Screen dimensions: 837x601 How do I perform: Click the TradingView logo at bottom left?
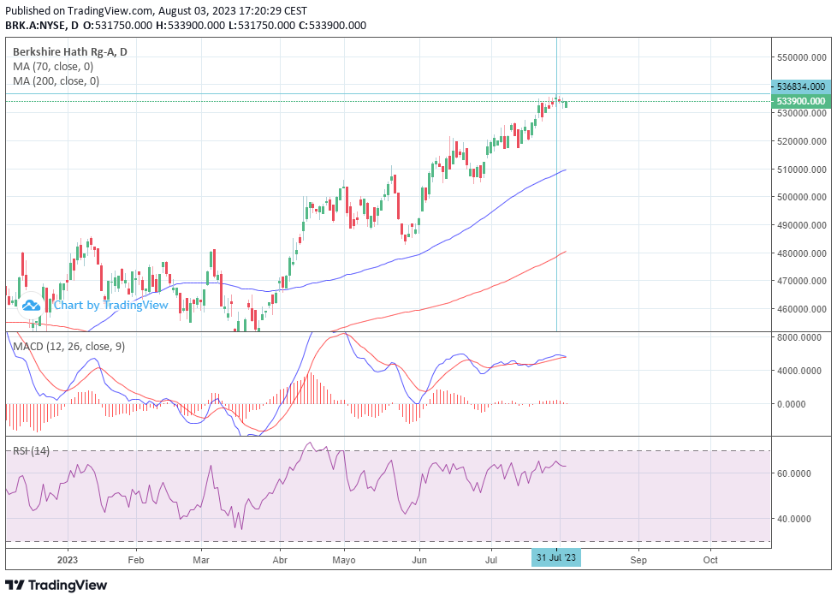click(56, 585)
